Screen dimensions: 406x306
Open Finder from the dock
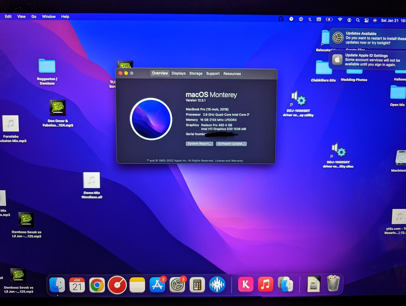point(57,284)
